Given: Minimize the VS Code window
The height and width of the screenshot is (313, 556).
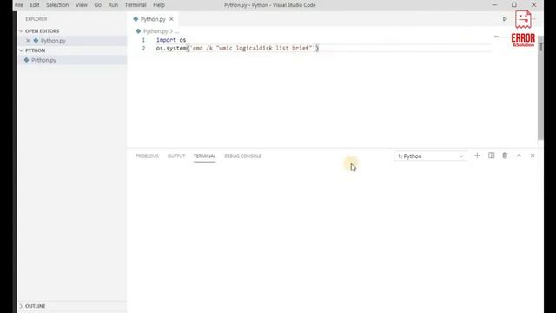Looking at the screenshot, I should pos(494,5).
